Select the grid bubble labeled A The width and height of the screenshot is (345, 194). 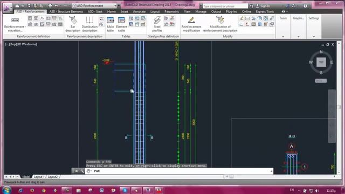pos(292,147)
